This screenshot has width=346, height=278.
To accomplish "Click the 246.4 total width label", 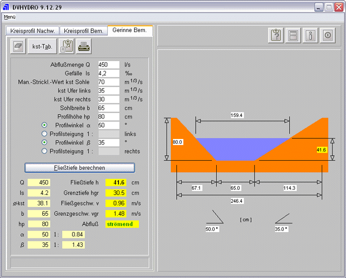I will [236, 201].
